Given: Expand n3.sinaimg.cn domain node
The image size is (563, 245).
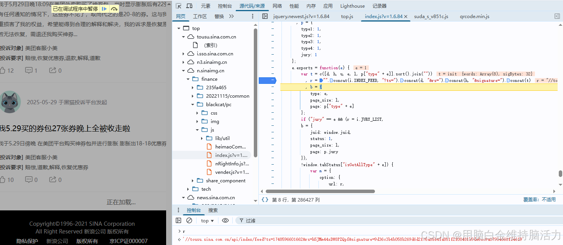Looking at the screenshot, I should tap(183, 62).
